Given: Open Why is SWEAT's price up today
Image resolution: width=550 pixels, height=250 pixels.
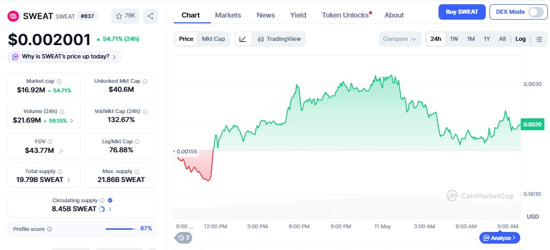Looking at the screenshot, I should pos(65,57).
